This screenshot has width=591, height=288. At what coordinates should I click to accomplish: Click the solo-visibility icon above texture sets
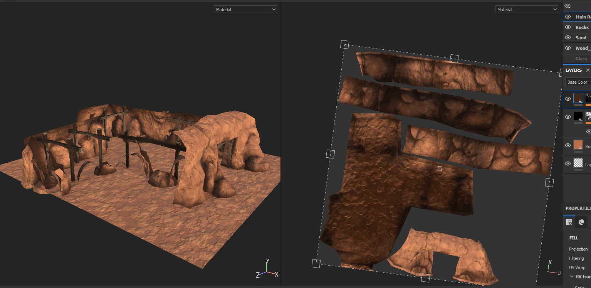point(567,6)
